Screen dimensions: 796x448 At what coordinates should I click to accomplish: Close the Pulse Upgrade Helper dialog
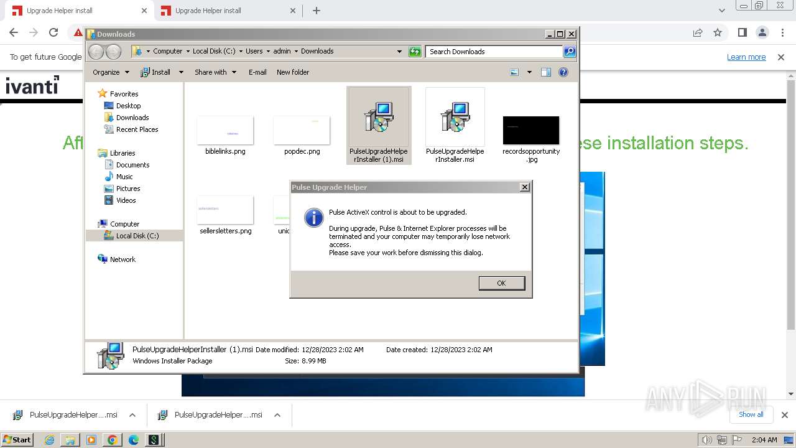[525, 187]
